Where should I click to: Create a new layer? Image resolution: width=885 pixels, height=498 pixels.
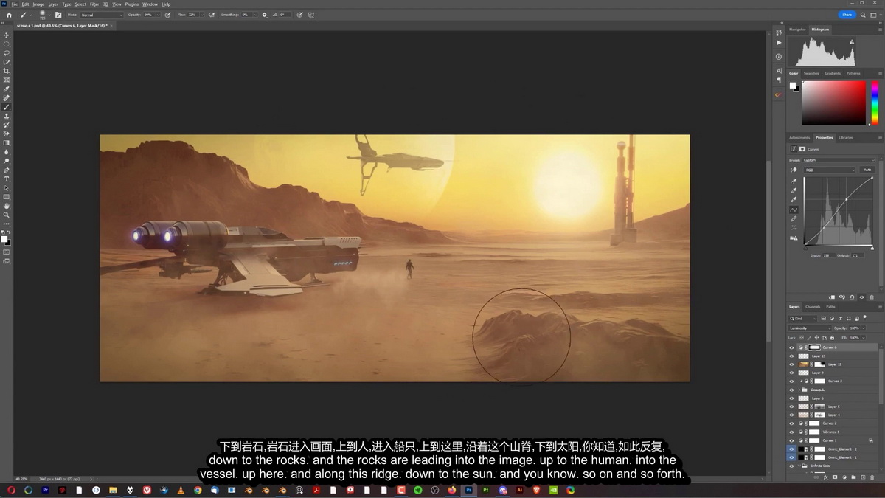pos(864,477)
